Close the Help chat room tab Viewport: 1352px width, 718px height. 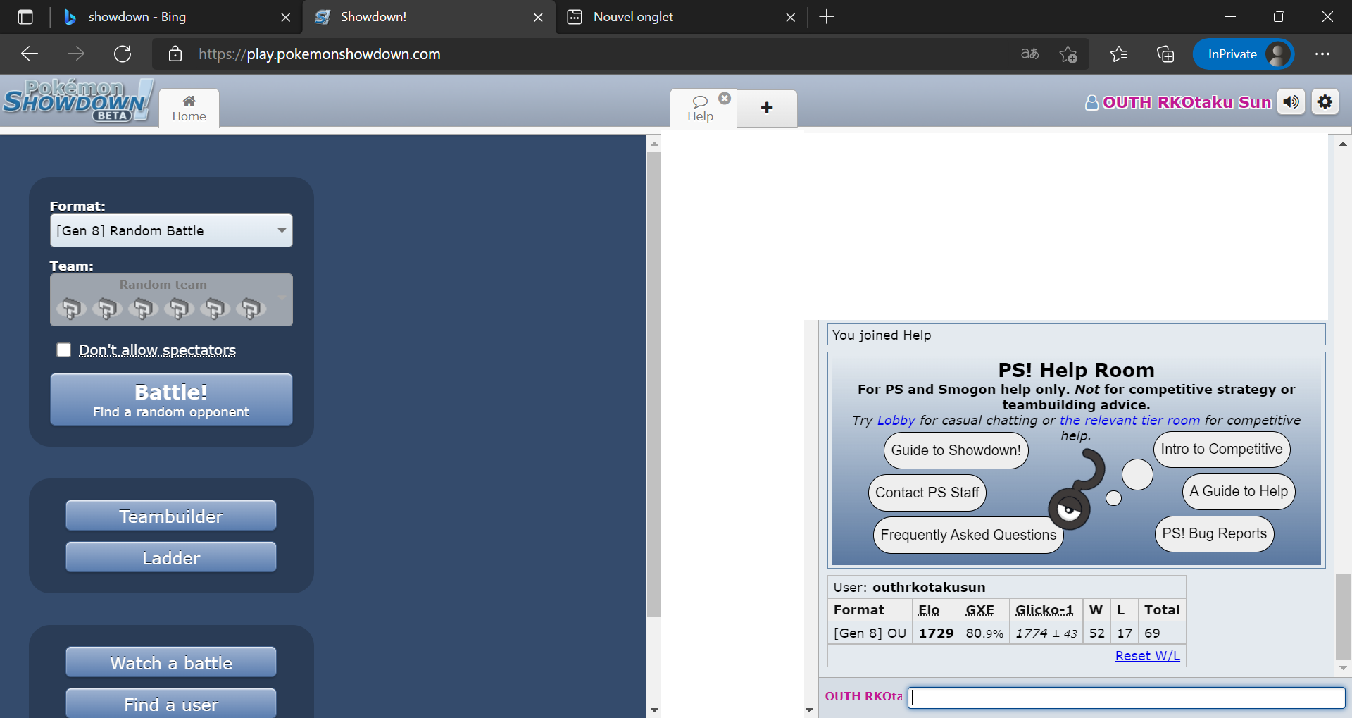(x=724, y=99)
